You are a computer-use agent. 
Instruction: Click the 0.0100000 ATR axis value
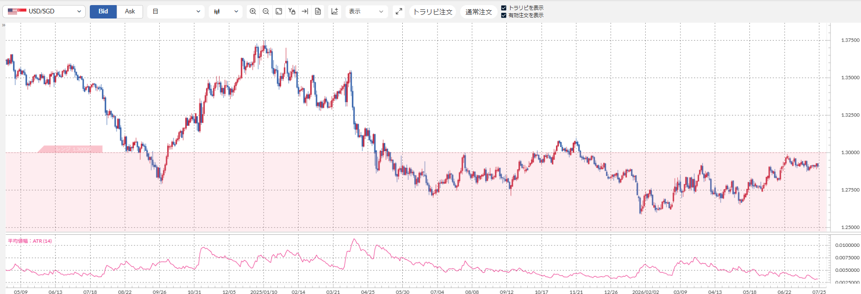pos(847,245)
